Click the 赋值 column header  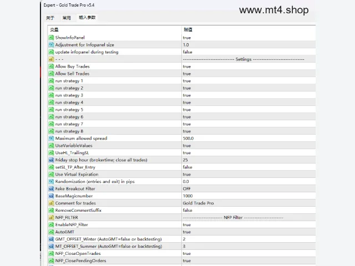click(188, 29)
